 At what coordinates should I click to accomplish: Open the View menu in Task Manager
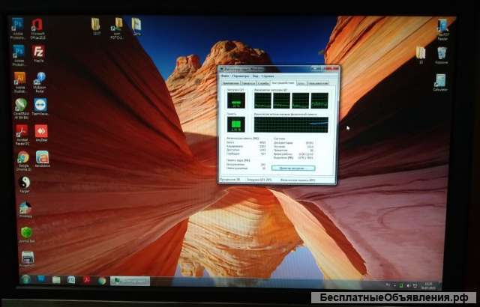pos(256,76)
